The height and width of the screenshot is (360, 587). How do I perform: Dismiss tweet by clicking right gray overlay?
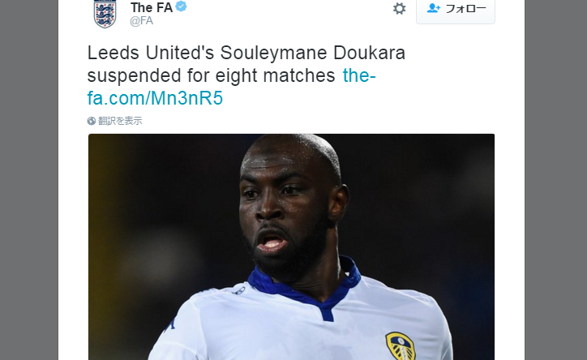pyautogui.click(x=555, y=180)
